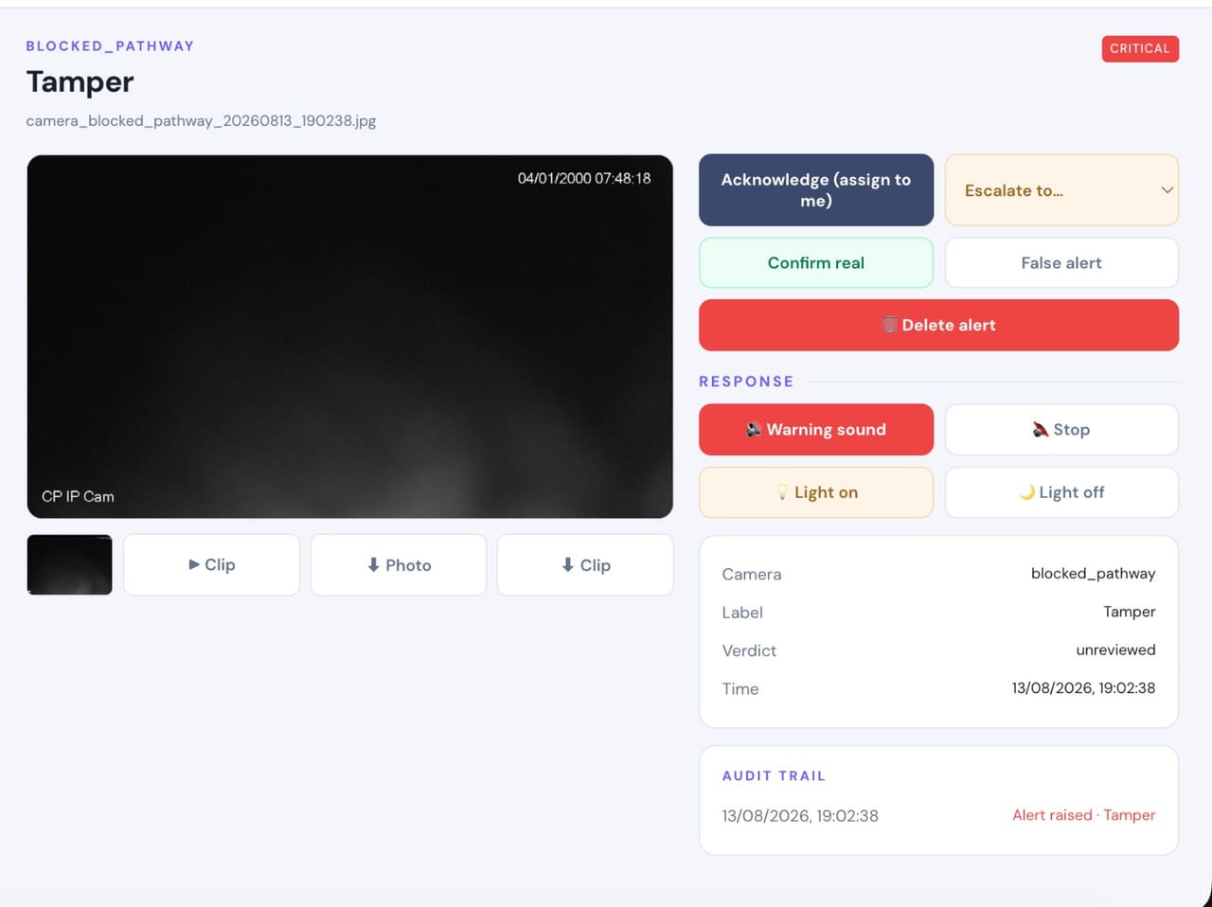Acknowledge and assign the alert to me
Viewport: 1212px width, 907px height.
816,190
